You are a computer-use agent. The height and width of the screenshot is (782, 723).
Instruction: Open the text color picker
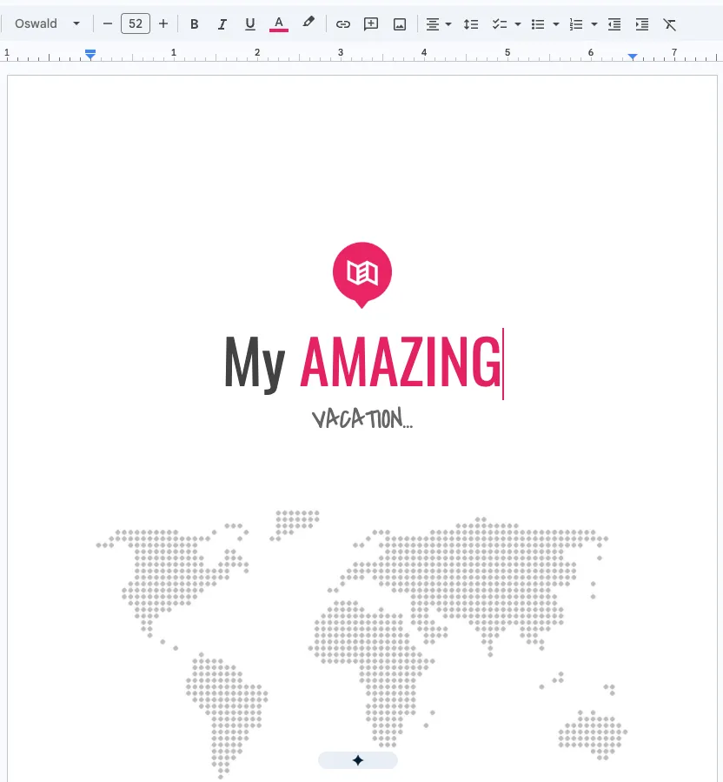pos(279,24)
